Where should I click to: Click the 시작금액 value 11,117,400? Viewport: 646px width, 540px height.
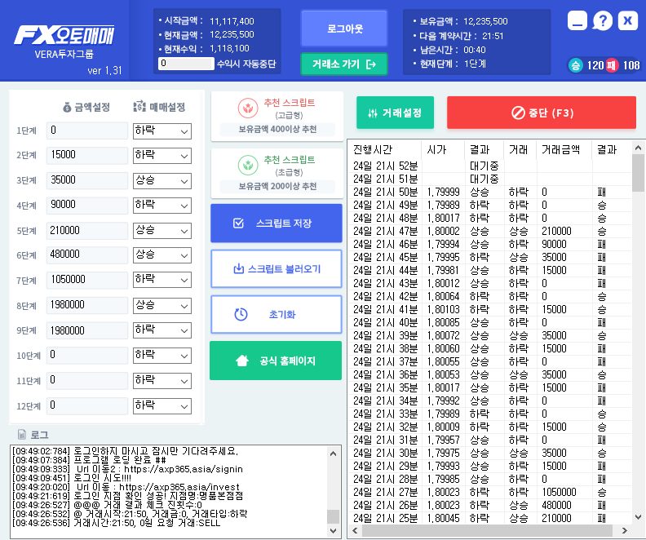tap(232, 21)
